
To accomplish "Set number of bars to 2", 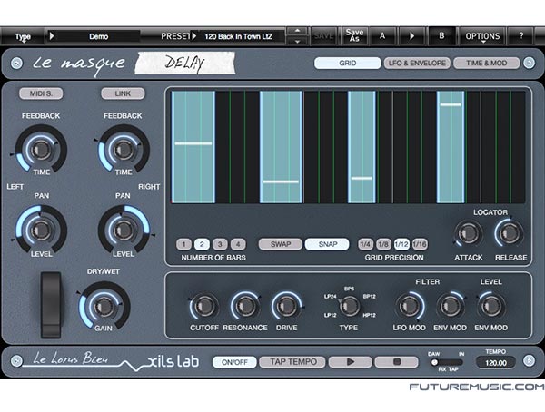I will click(x=202, y=244).
